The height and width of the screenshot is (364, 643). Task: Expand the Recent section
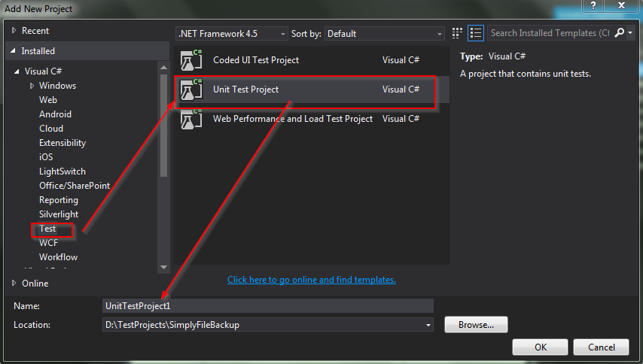click(13, 31)
